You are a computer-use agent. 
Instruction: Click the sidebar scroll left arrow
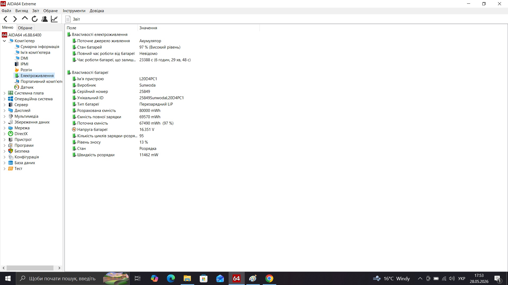[x=3, y=268]
